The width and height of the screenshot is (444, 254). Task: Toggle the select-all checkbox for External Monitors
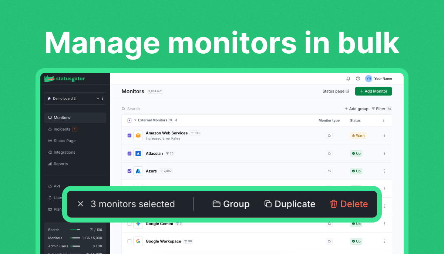click(129, 120)
